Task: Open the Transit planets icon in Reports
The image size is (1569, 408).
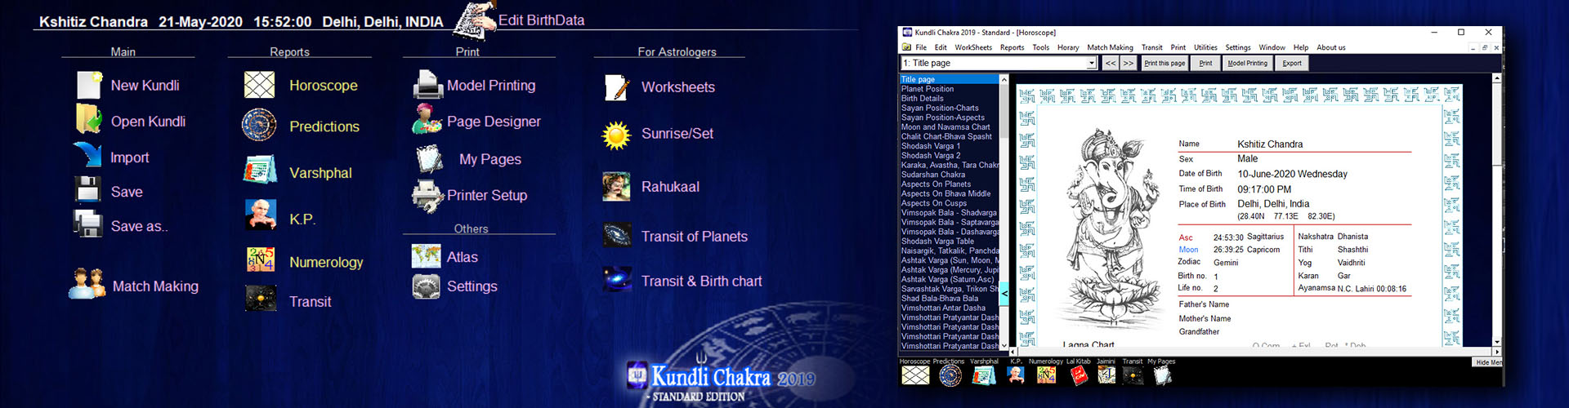Action: coord(261,299)
